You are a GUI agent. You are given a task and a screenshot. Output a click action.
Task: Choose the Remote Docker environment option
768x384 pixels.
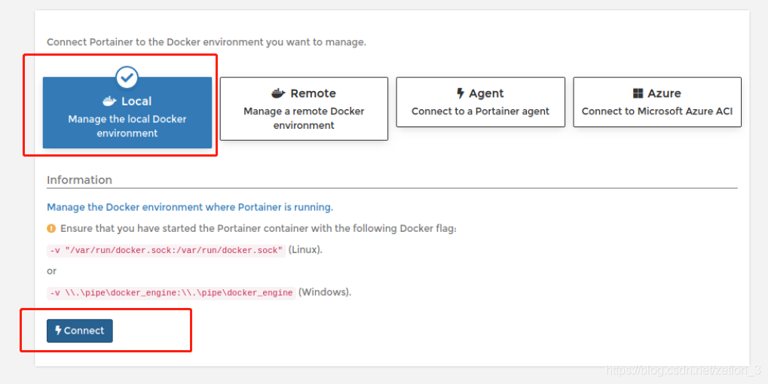[x=304, y=108]
